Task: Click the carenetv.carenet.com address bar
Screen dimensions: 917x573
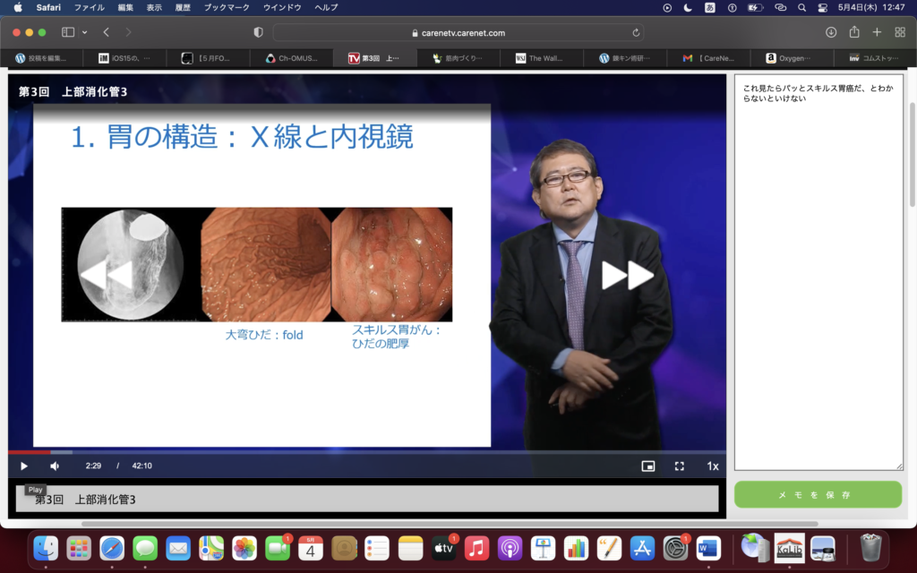Action: pyautogui.click(x=457, y=32)
